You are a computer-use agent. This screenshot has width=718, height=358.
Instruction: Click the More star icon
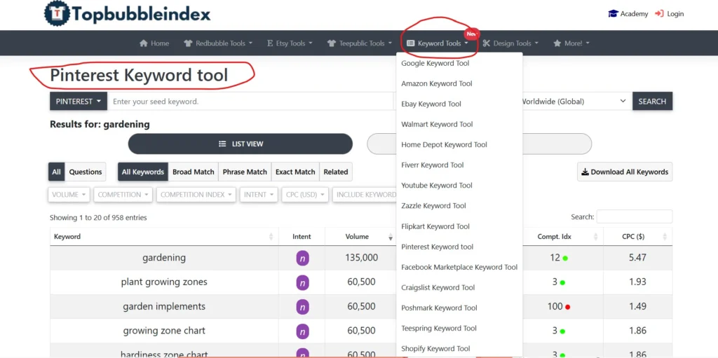(557, 43)
